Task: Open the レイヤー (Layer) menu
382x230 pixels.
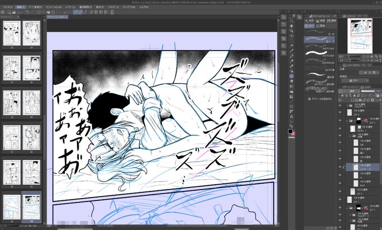Action: point(70,7)
